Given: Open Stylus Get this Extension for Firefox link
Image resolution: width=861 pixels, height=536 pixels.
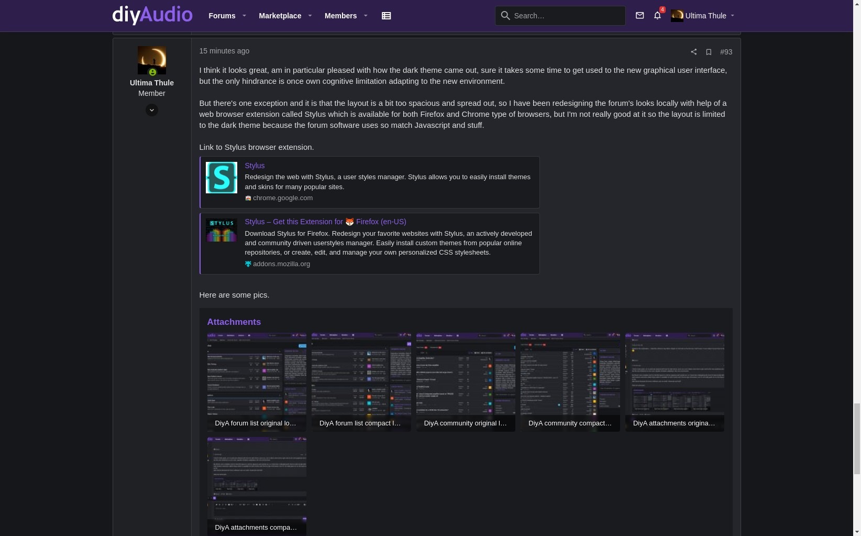Looking at the screenshot, I should pos(325,222).
